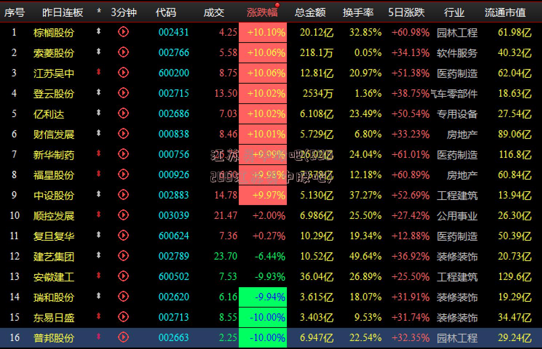Click the marker arrow in 棕榈股份 row
542x349 pixels.
point(98,31)
